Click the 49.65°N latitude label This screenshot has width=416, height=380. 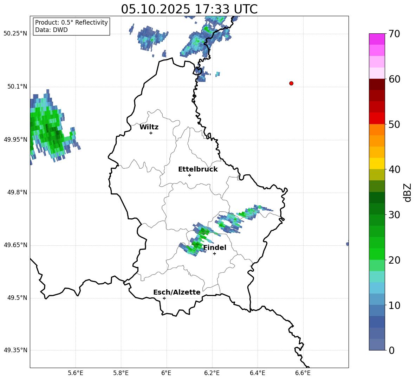pos(15,245)
